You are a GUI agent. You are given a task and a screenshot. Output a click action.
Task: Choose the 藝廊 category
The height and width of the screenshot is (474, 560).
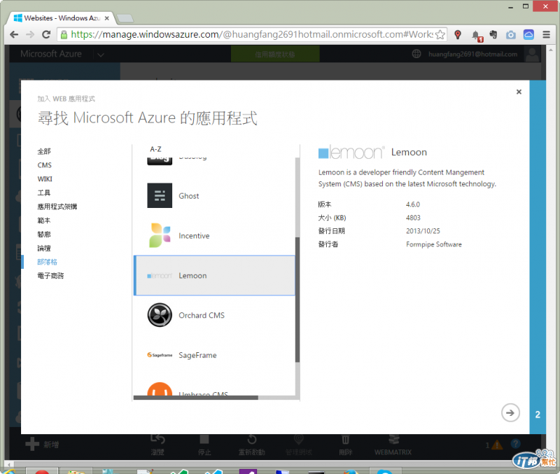(x=44, y=235)
